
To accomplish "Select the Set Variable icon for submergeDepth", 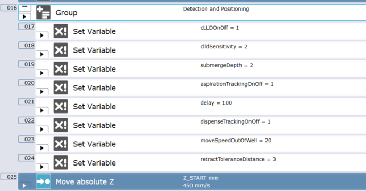I will [61, 69].
